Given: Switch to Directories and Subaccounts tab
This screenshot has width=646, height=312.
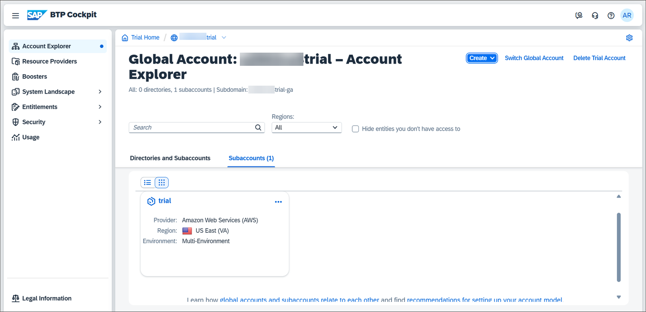Looking at the screenshot, I should tap(170, 158).
